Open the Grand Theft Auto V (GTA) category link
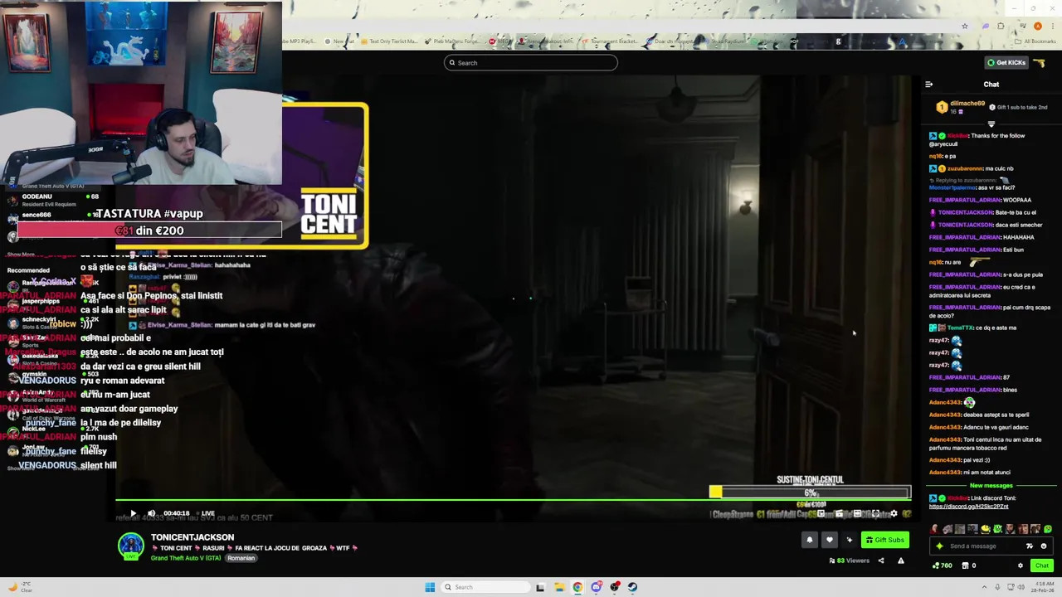 pyautogui.click(x=186, y=558)
